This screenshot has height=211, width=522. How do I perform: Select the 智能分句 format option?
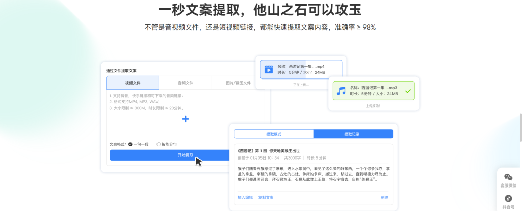click(167, 144)
